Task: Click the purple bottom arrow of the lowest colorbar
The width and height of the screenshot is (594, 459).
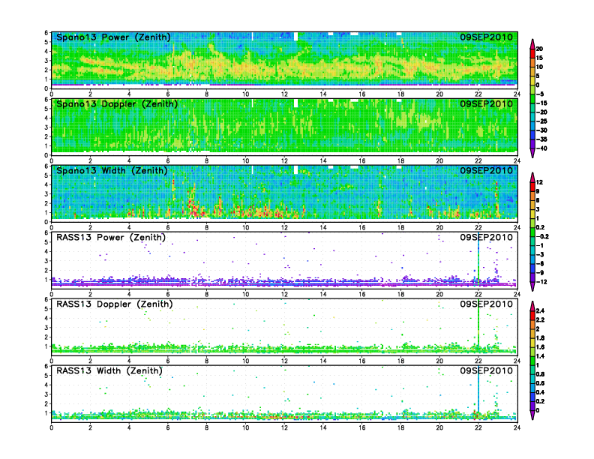Action: (532, 414)
